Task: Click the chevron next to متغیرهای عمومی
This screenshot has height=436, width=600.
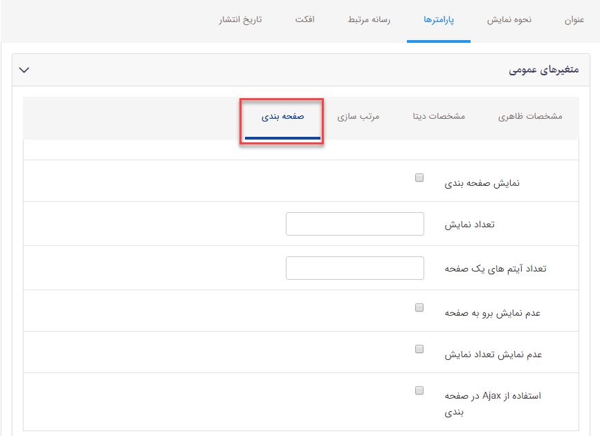Action: click(x=25, y=70)
